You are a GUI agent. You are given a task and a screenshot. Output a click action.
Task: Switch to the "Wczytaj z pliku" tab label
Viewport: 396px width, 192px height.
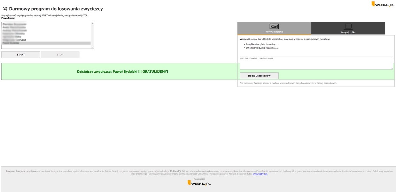[x=348, y=32]
